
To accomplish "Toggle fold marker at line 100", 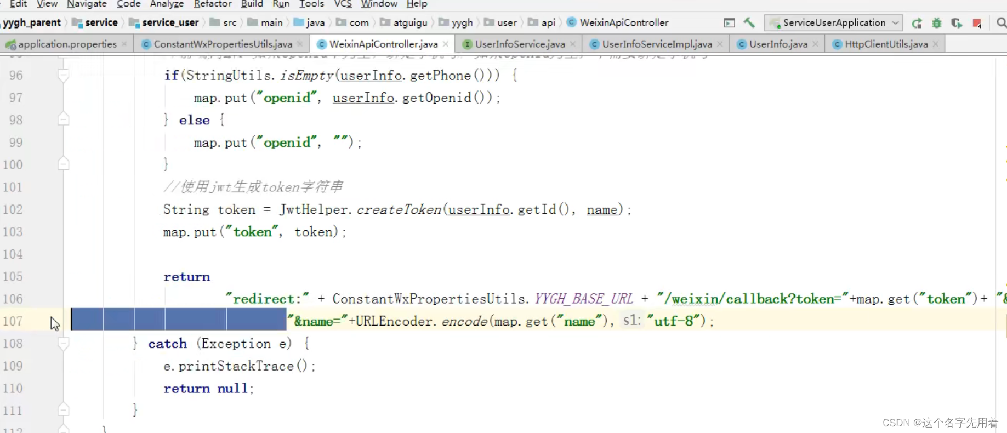I will [x=64, y=164].
